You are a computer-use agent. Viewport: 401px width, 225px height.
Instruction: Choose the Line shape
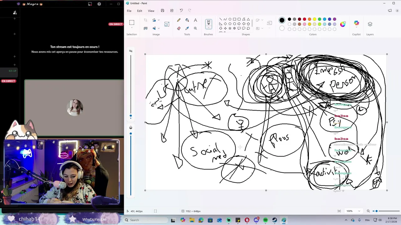click(x=221, y=19)
